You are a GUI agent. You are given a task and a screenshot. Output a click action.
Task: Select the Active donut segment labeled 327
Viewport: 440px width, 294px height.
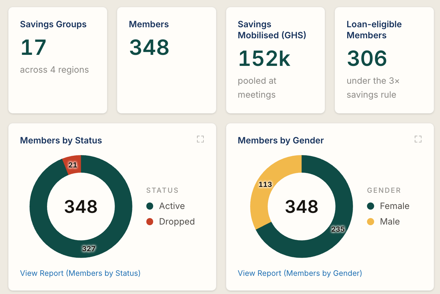coord(88,249)
